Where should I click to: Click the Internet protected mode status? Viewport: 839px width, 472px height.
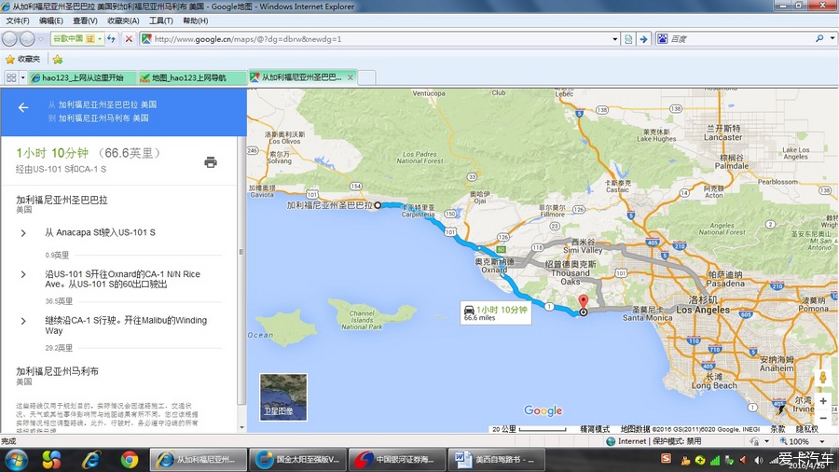tap(653, 441)
